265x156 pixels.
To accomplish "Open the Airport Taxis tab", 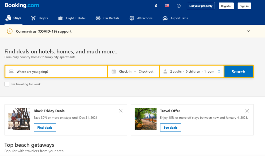I will 175,18.
